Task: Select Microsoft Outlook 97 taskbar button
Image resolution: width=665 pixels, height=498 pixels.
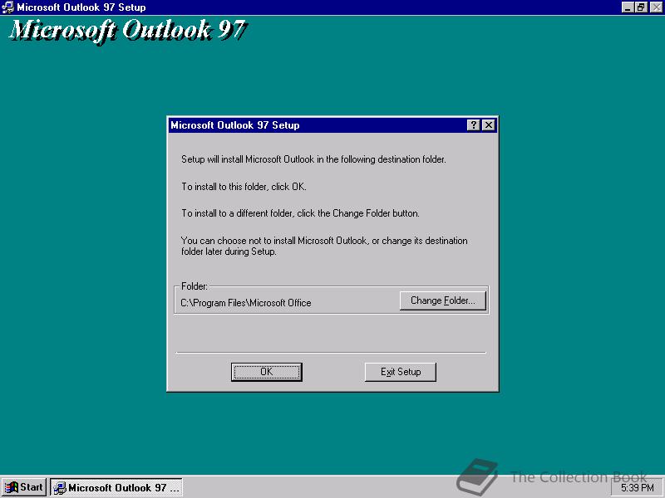Action: pos(116,487)
